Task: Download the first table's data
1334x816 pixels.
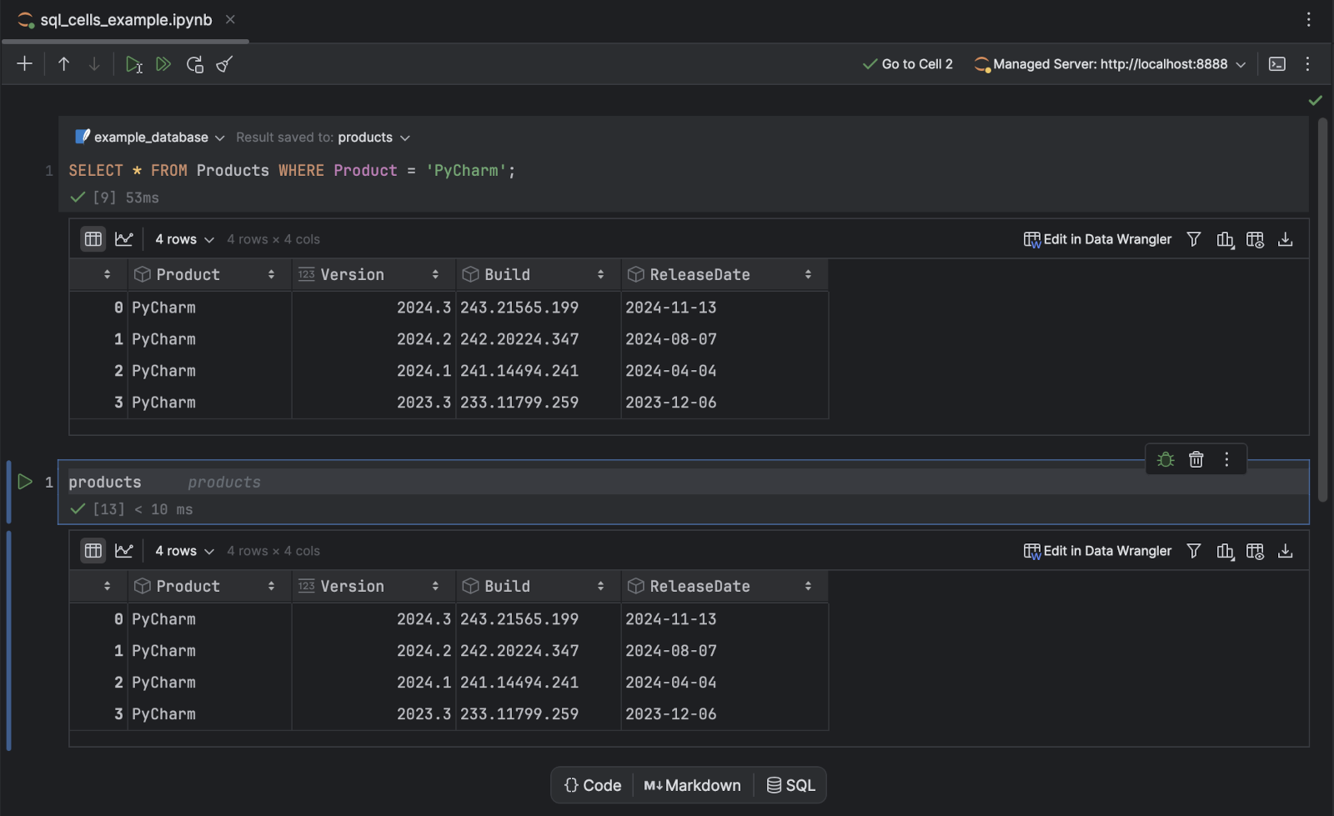Action: point(1285,239)
